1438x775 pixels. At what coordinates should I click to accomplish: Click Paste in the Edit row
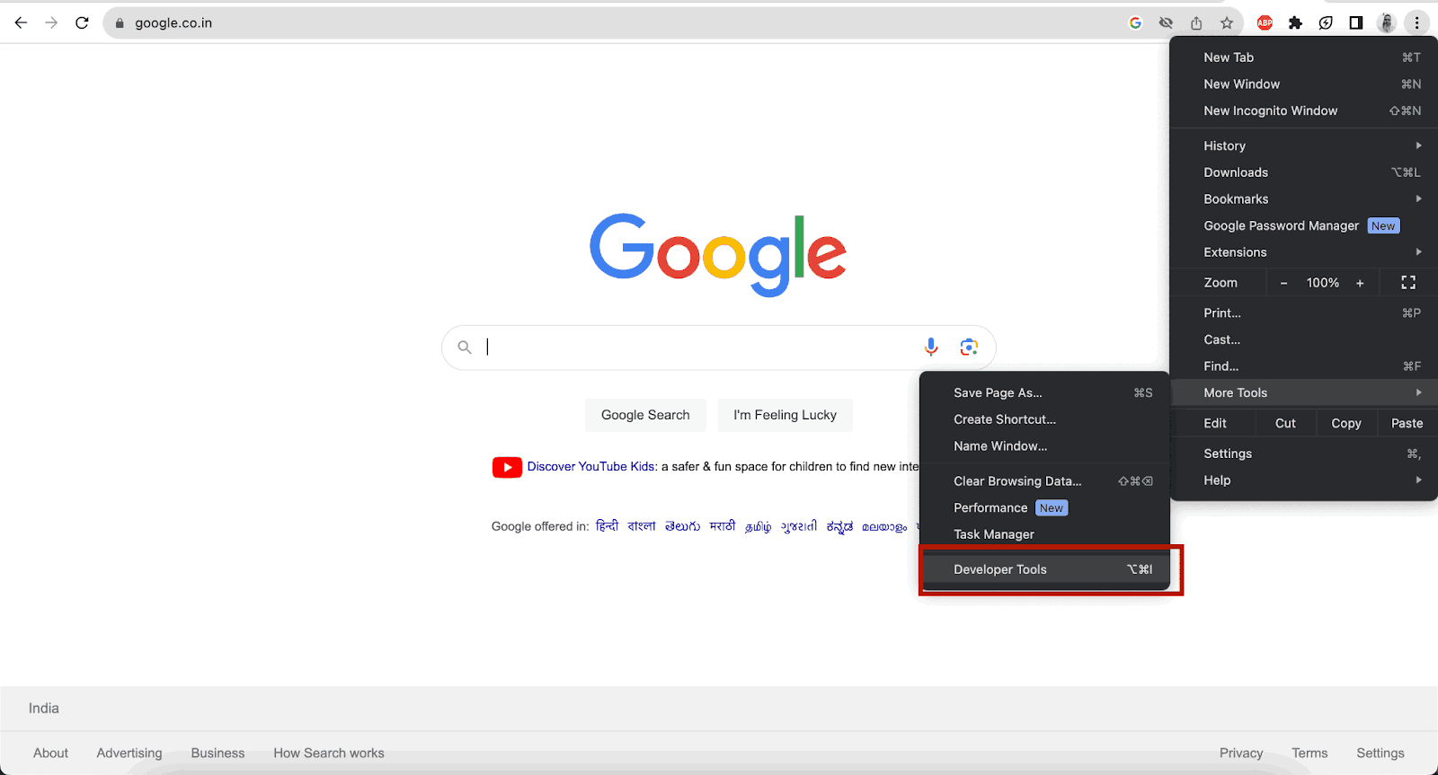(x=1407, y=423)
